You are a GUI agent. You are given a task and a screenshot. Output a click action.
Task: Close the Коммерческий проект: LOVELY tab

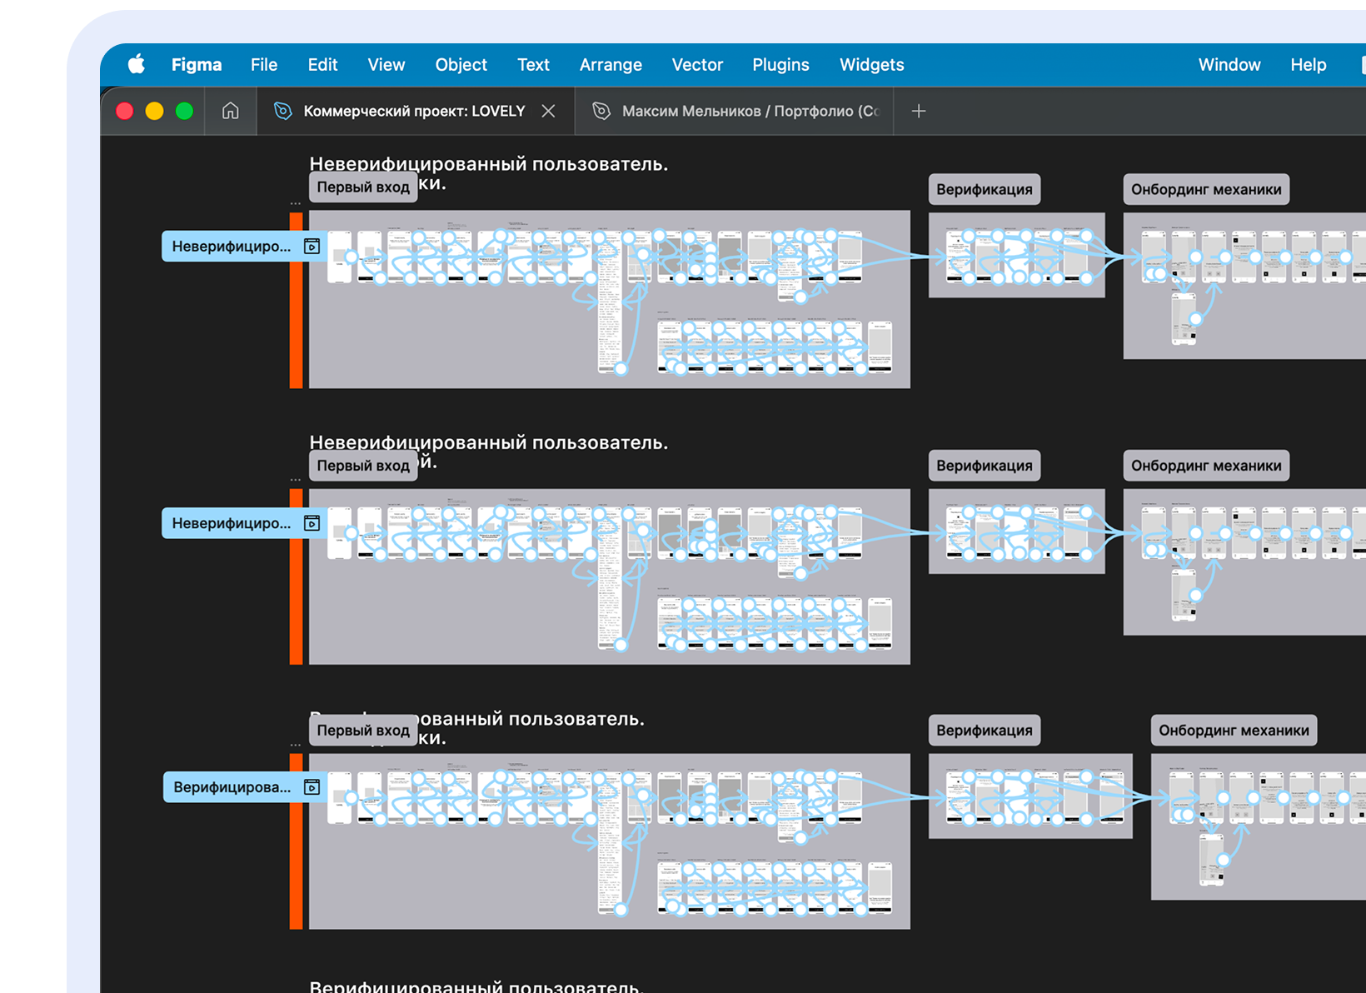(548, 111)
